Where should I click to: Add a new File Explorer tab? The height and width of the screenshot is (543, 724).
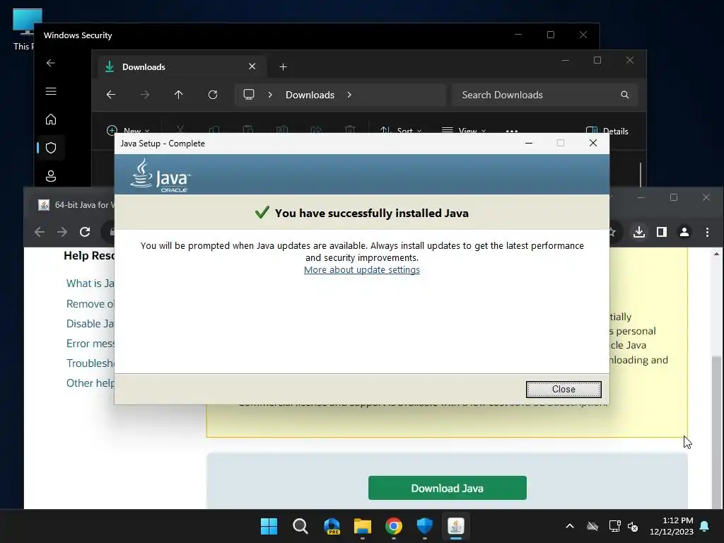283,67
